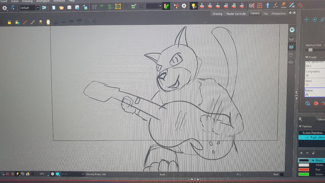Click the red grid control-points icon
325x183 pixels.
click(x=260, y=5)
